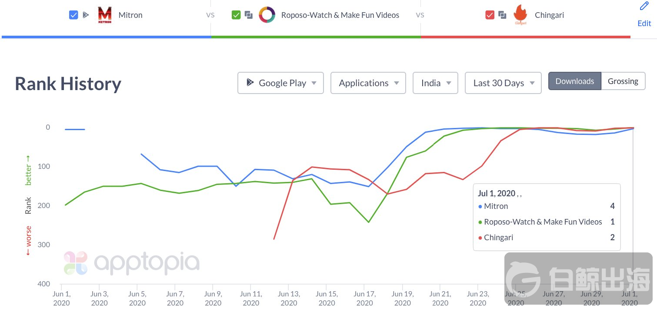
Task: Open the Last 30 Days range dropdown
Action: pyautogui.click(x=503, y=83)
